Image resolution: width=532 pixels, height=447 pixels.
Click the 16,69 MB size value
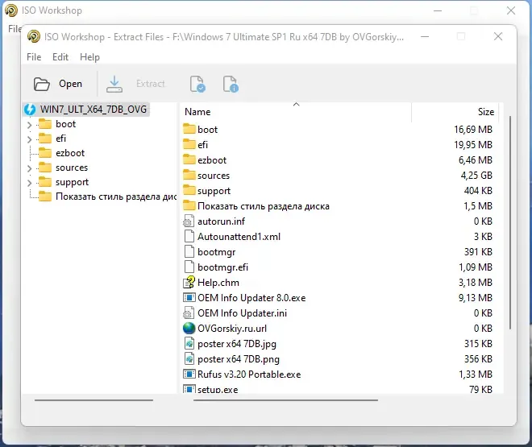pos(473,130)
